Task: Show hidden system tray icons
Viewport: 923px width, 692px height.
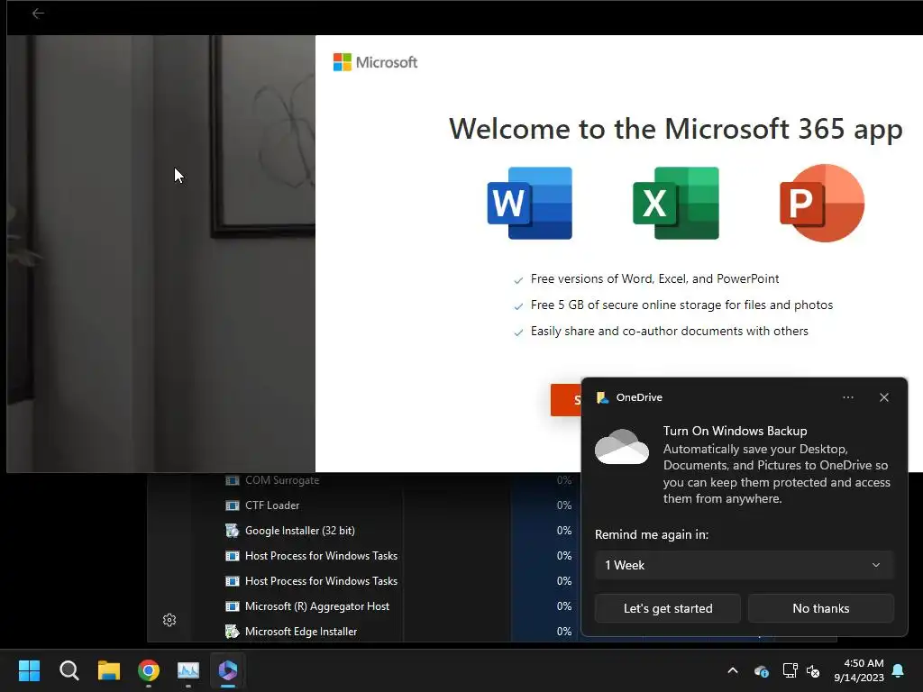Action: [733, 670]
